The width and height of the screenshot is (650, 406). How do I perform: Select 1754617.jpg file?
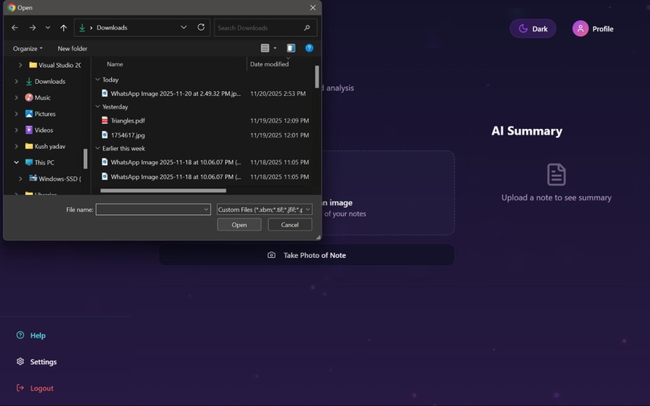pyautogui.click(x=127, y=135)
